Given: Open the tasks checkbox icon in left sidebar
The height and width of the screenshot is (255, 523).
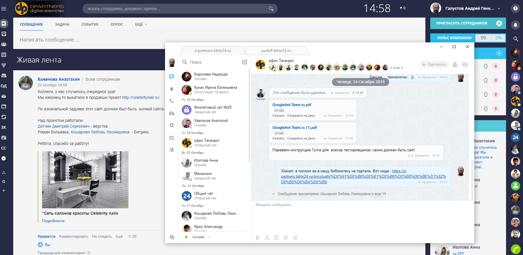Looking at the screenshot, I should tap(4, 34).
